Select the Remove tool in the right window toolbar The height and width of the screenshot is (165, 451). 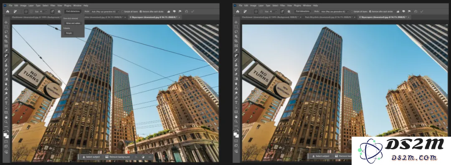pos(236,55)
